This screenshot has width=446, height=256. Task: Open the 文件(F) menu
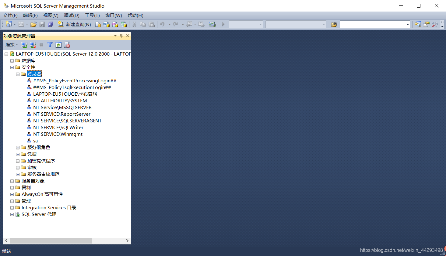(10, 15)
